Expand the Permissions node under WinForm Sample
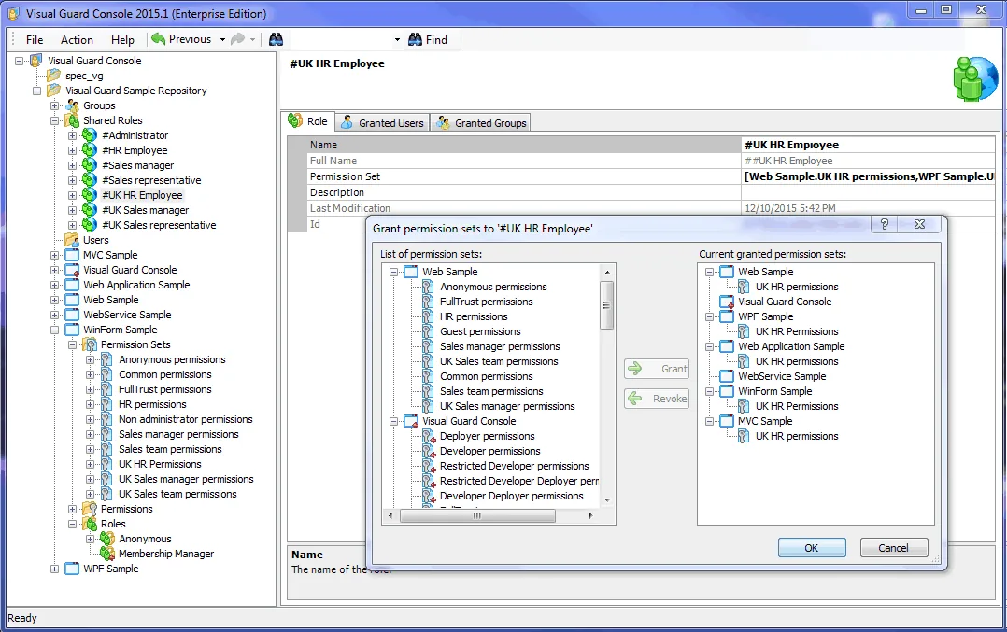This screenshot has width=1007, height=632. 73,509
